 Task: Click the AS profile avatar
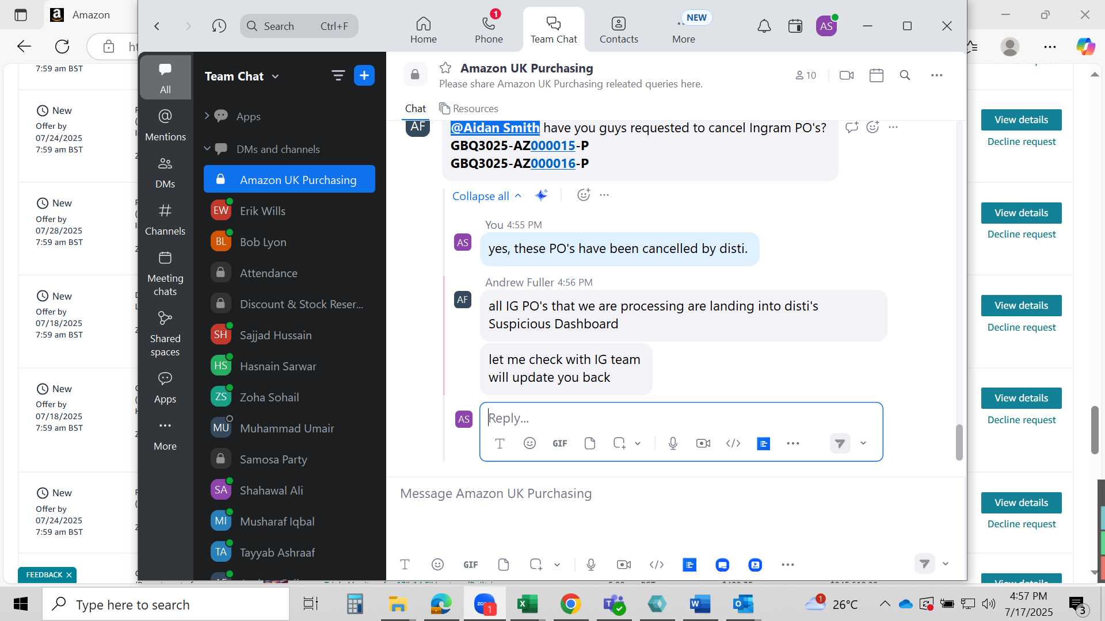(826, 26)
